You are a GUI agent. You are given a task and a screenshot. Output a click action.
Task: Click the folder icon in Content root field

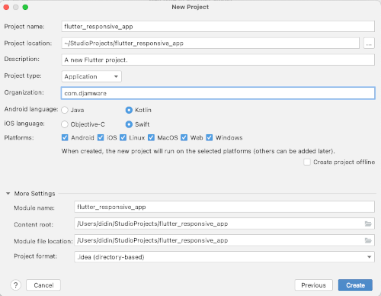click(368, 224)
